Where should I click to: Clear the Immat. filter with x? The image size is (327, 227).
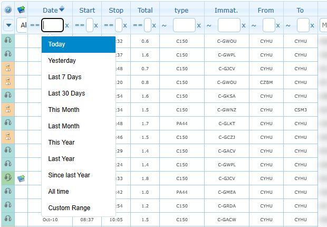244,25
